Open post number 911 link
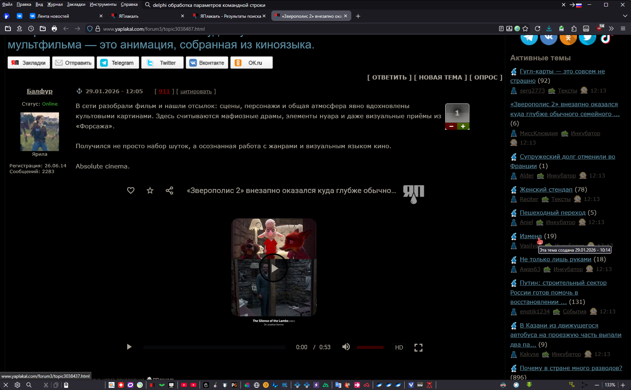This screenshot has height=390, width=631. [164, 91]
